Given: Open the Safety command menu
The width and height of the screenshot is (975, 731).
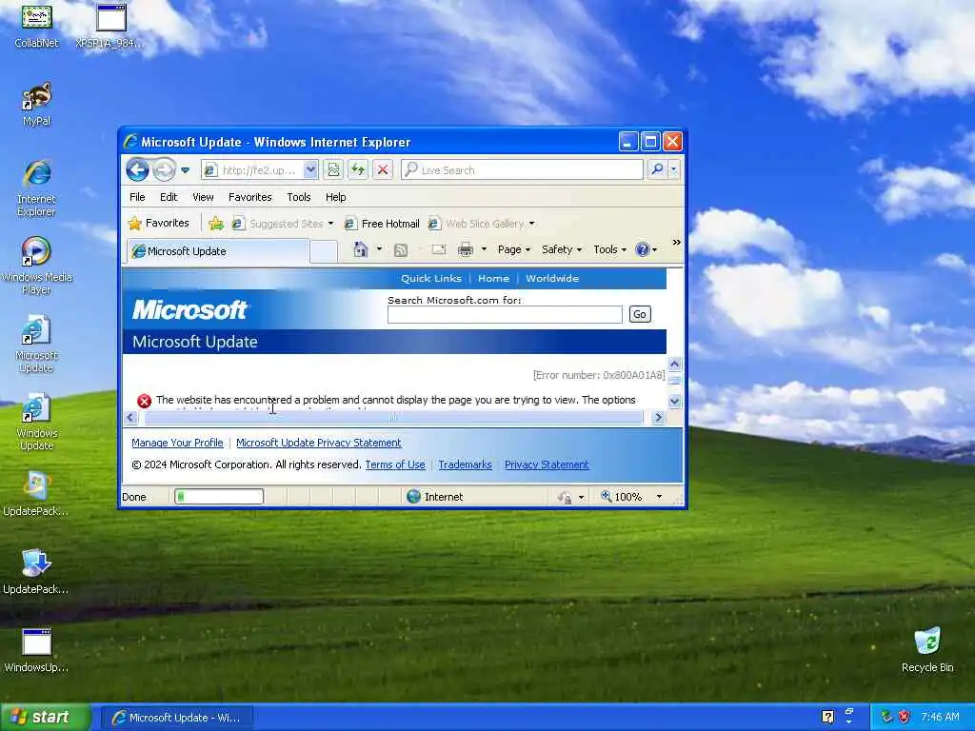Looking at the screenshot, I should point(562,249).
